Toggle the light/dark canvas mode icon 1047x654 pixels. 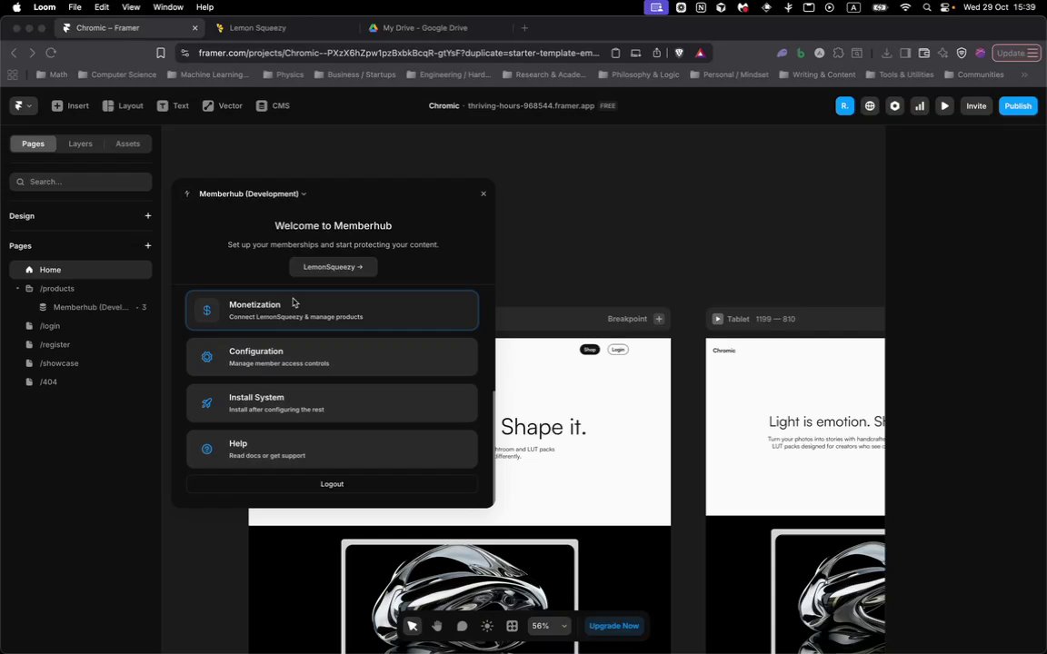[487, 626]
